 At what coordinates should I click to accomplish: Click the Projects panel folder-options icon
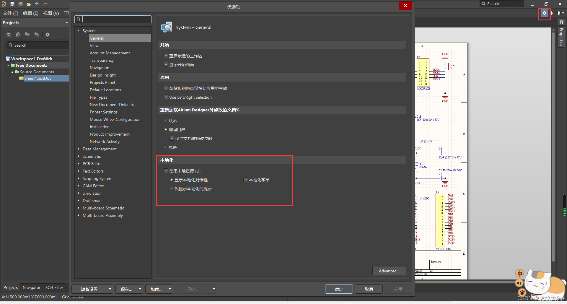coord(37,35)
